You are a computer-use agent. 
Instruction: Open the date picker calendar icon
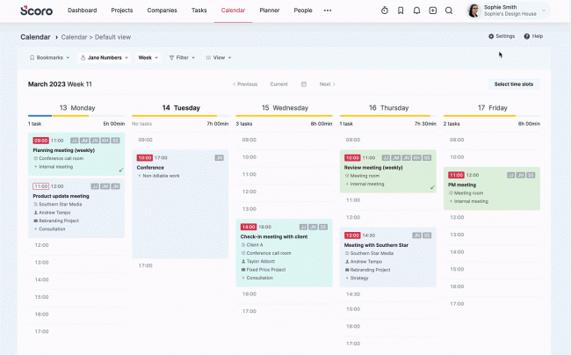point(304,84)
